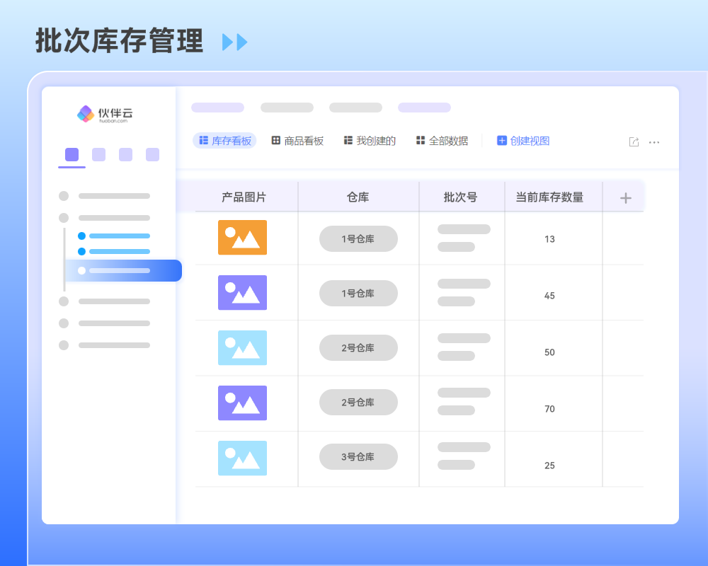Image resolution: width=708 pixels, height=566 pixels.
Task: Select the first purple square icon in sidebar
Action: (72, 154)
